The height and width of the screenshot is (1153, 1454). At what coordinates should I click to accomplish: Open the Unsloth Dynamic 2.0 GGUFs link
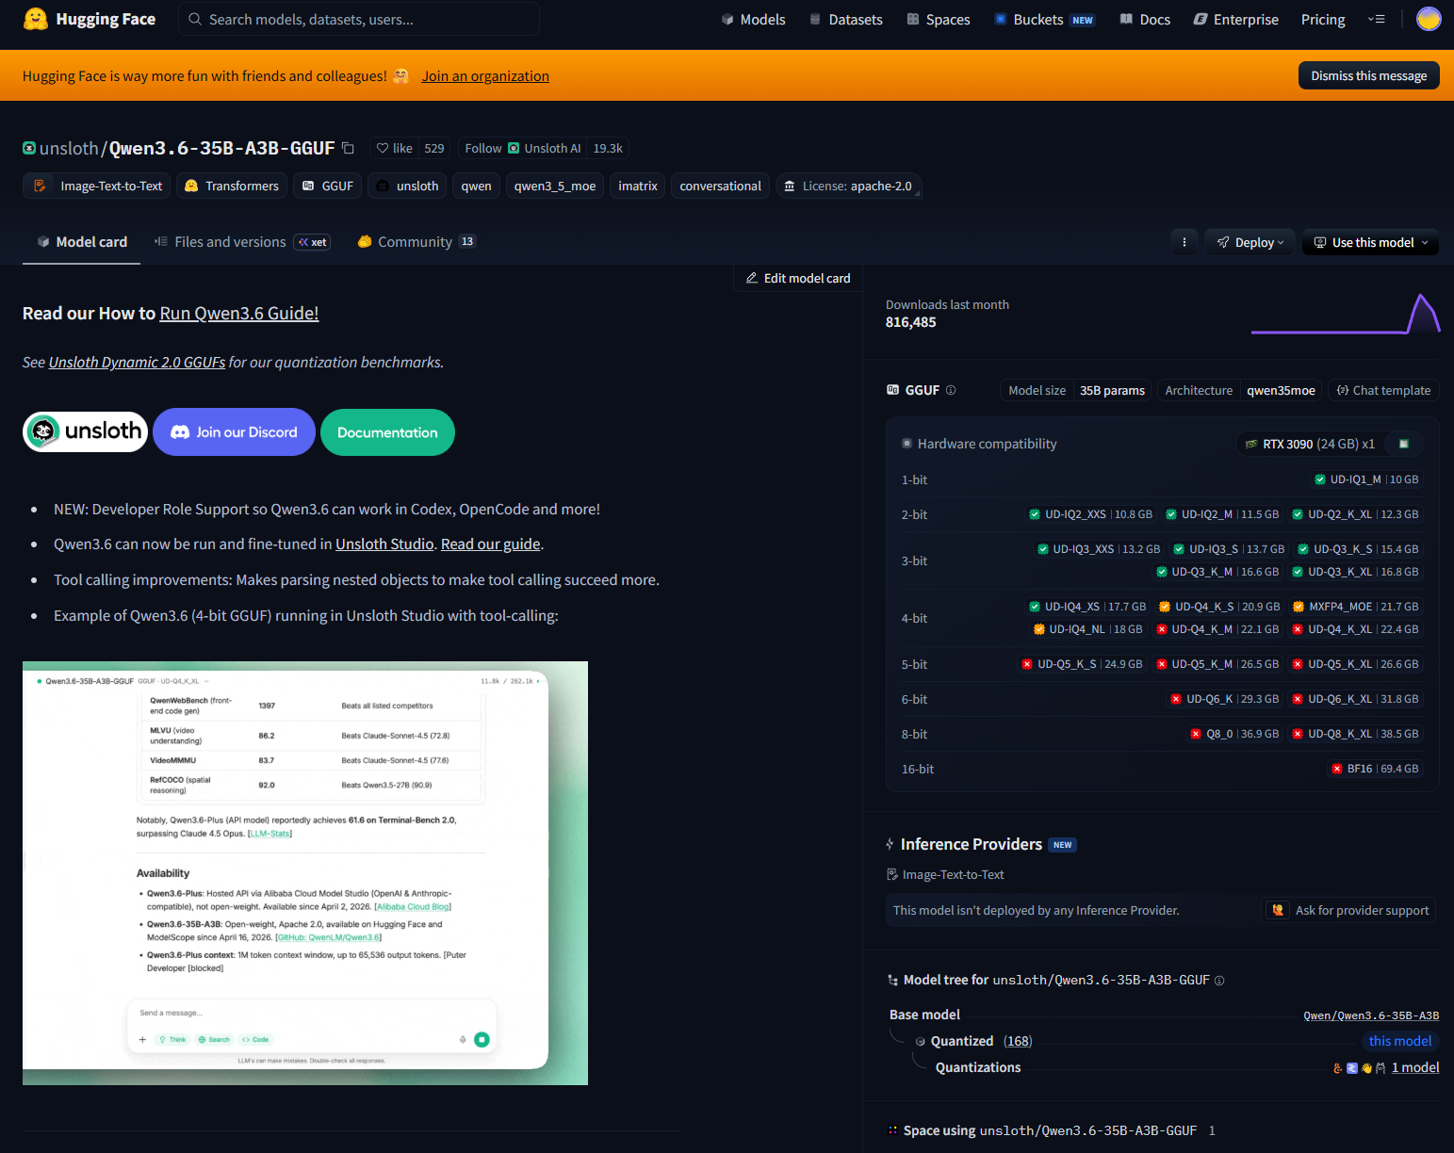[137, 362]
